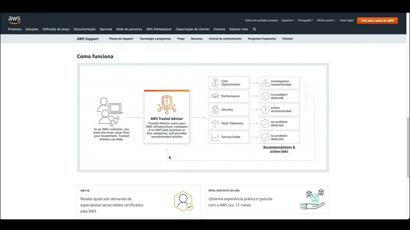Click the Cost Optimization label
The image size is (410, 230).
pos(231,83)
